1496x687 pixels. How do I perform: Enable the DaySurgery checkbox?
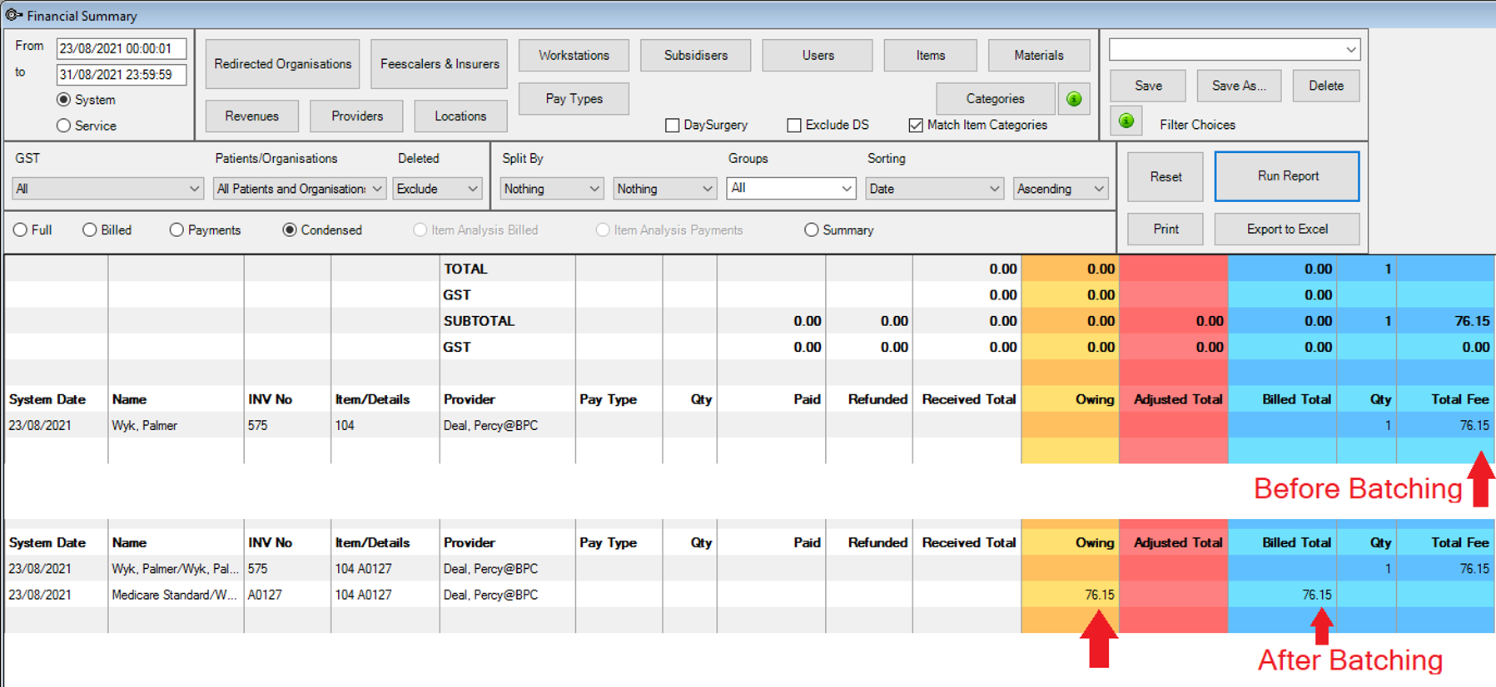click(672, 126)
